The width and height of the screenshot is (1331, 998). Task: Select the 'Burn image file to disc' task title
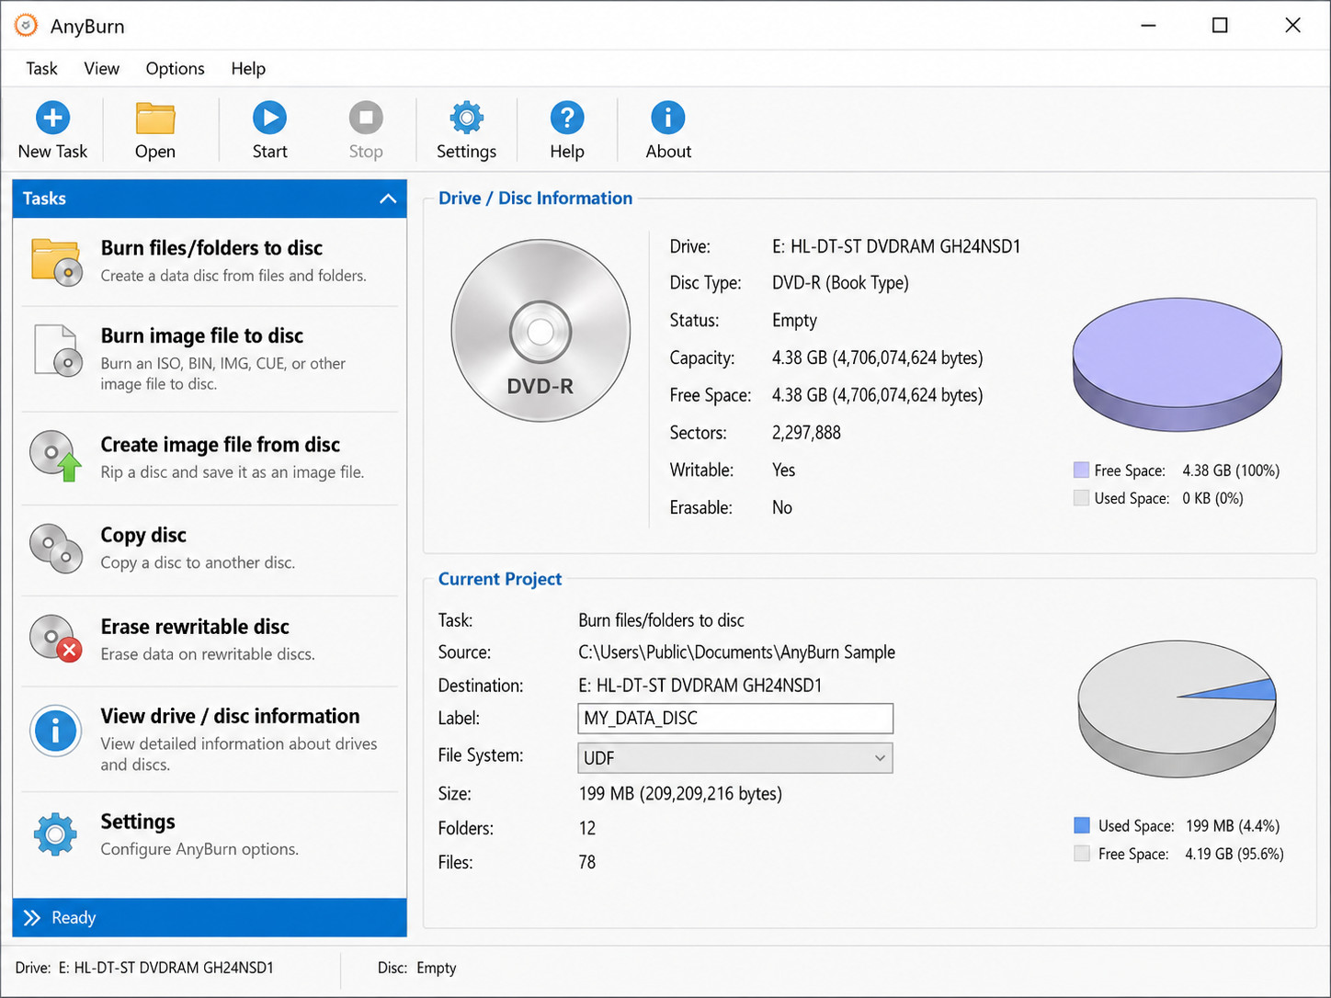pos(202,335)
